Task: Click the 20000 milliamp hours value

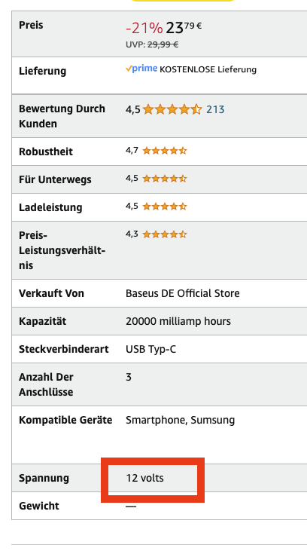Action: [x=178, y=321]
